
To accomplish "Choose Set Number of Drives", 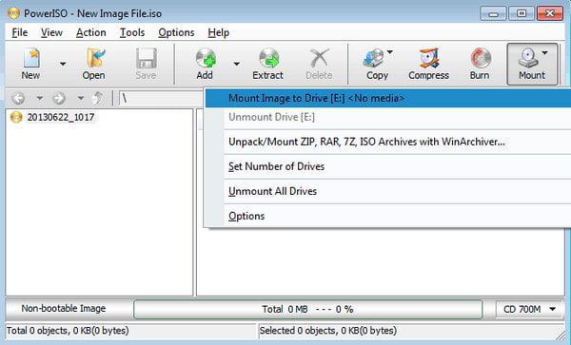I will point(388,166).
